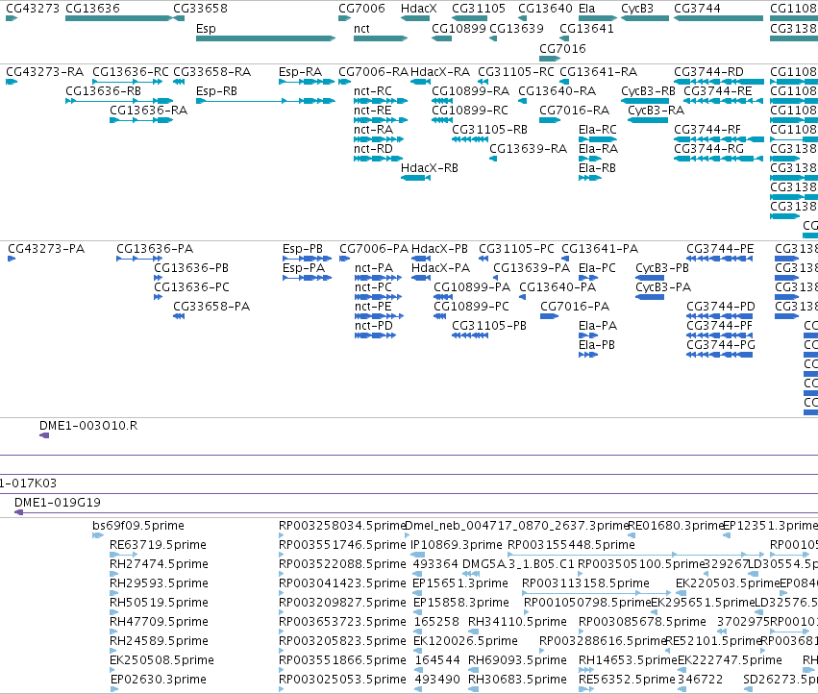Select EST RH34110.5prime
818x694 pixels.
[x=473, y=632]
